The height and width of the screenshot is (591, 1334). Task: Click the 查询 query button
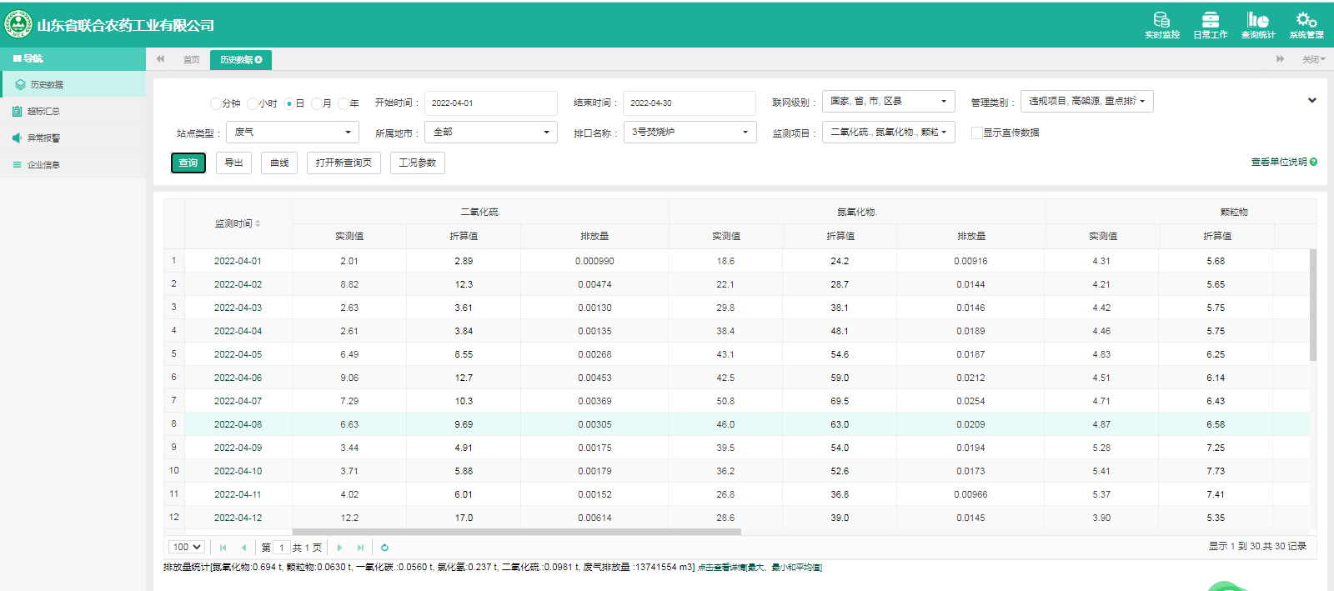188,163
